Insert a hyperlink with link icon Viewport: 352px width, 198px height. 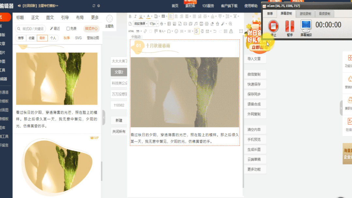(145, 31)
